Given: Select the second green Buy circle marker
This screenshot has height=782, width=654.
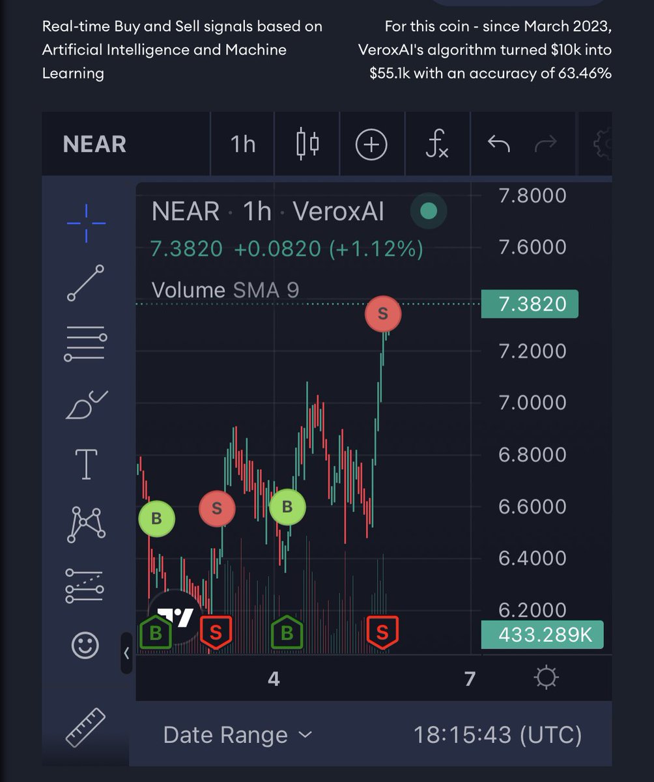Looking at the screenshot, I should pyautogui.click(x=287, y=506).
